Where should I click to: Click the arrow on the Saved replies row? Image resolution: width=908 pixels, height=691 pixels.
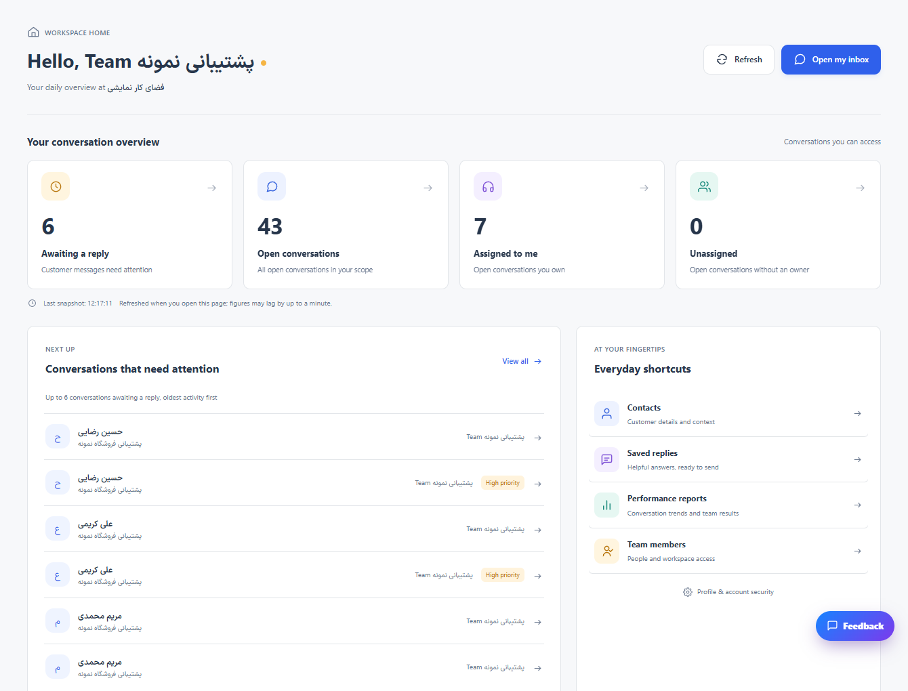tap(858, 459)
